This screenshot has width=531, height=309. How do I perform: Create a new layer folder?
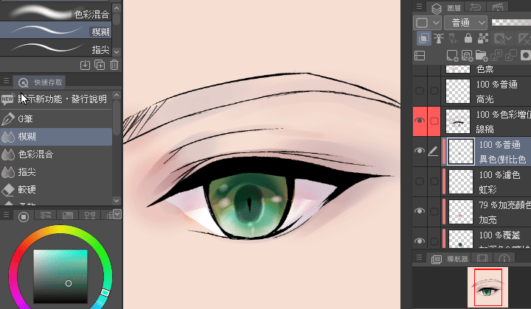point(481,56)
